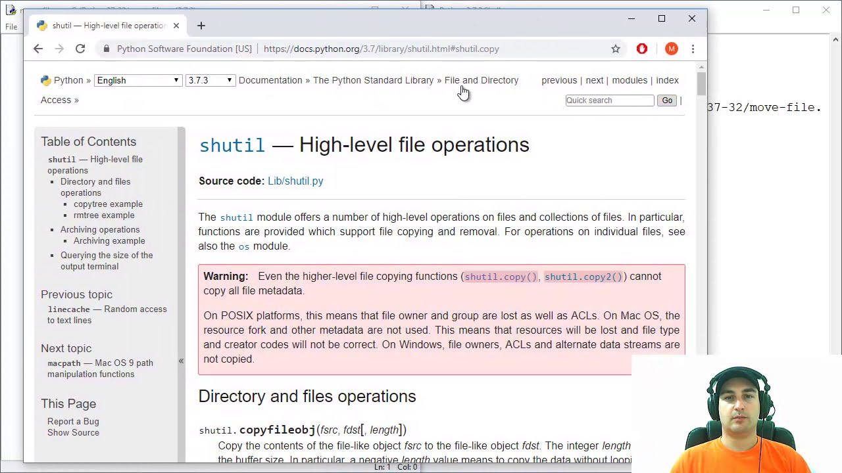842x473 pixels.
Task: Open sidebar 'Directory and files operations' link
Action: 95,187
